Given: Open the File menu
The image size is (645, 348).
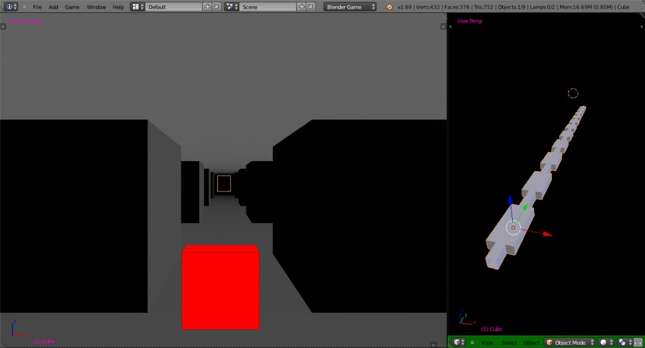Looking at the screenshot, I should [x=37, y=7].
